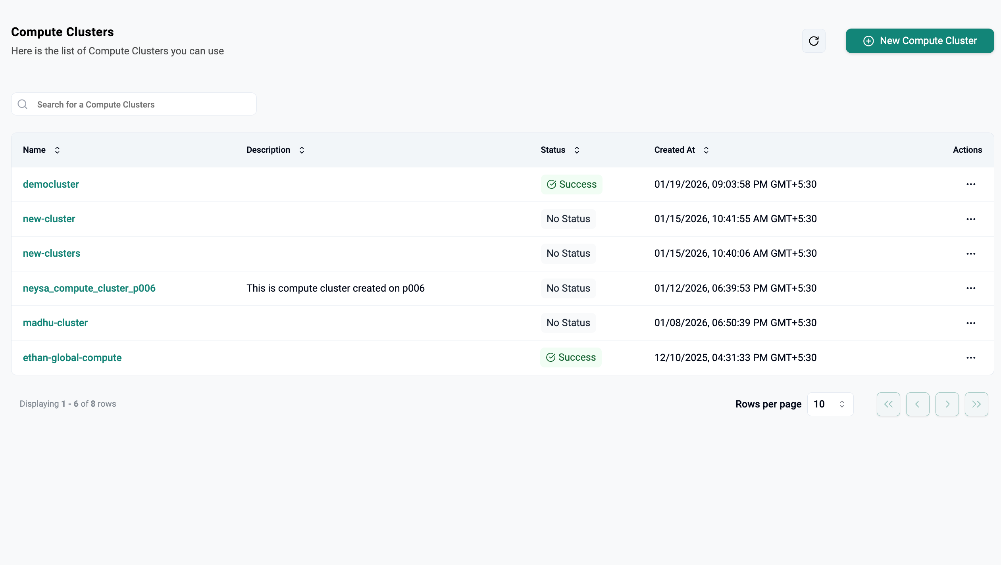The height and width of the screenshot is (565, 1001).
Task: Open the democluster link
Action: tap(51, 184)
